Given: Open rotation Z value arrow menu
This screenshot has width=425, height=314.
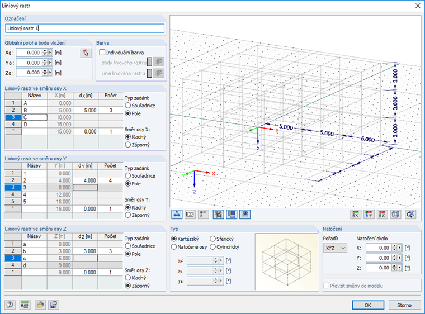Looking at the screenshot, I should [399, 268].
